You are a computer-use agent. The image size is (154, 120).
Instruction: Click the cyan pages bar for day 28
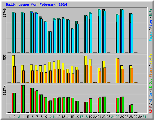coord(132,34)
